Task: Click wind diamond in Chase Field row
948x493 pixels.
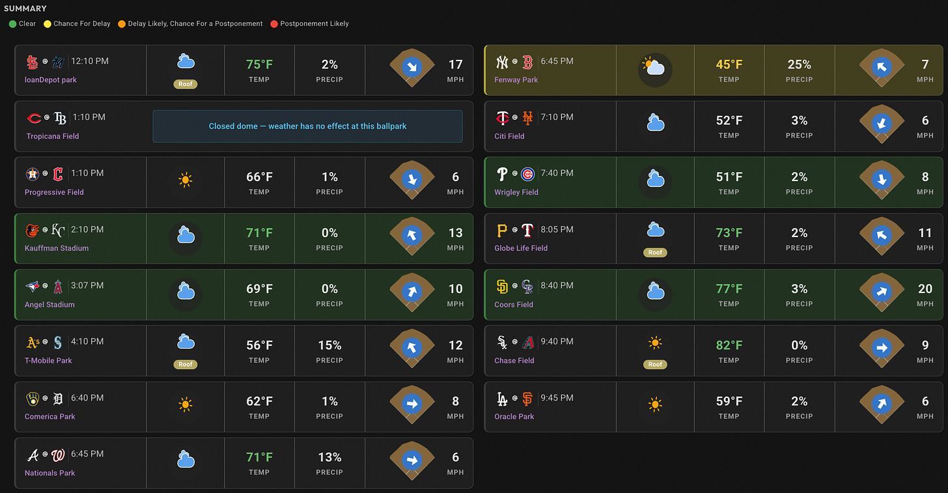Action: tap(882, 348)
